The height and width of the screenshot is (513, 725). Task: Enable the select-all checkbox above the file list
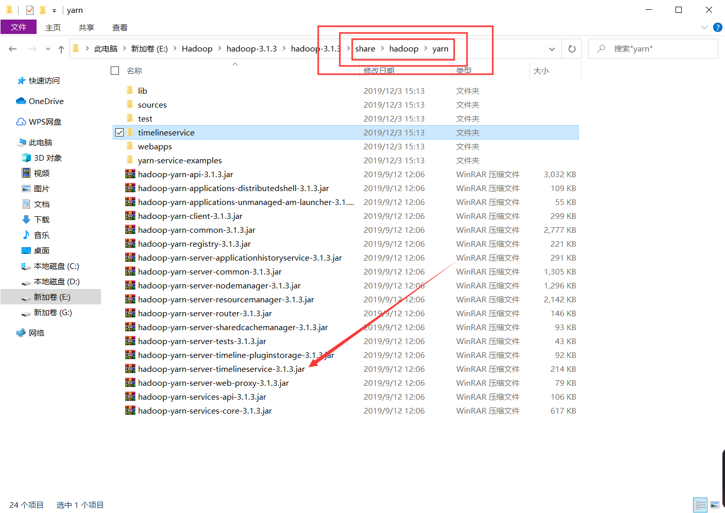(115, 71)
